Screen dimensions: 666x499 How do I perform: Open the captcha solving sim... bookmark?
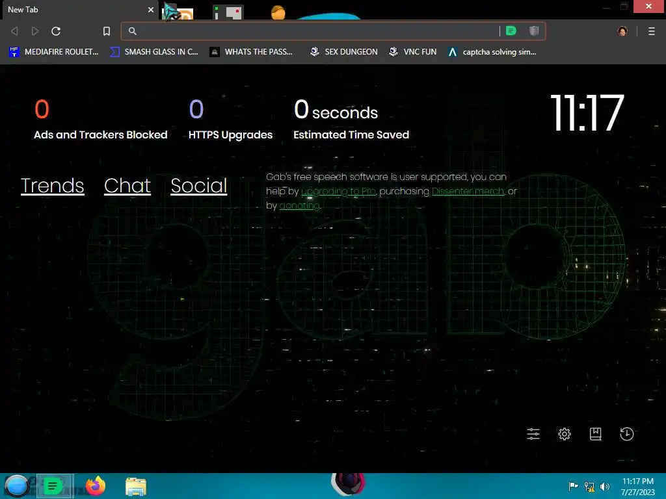point(492,52)
